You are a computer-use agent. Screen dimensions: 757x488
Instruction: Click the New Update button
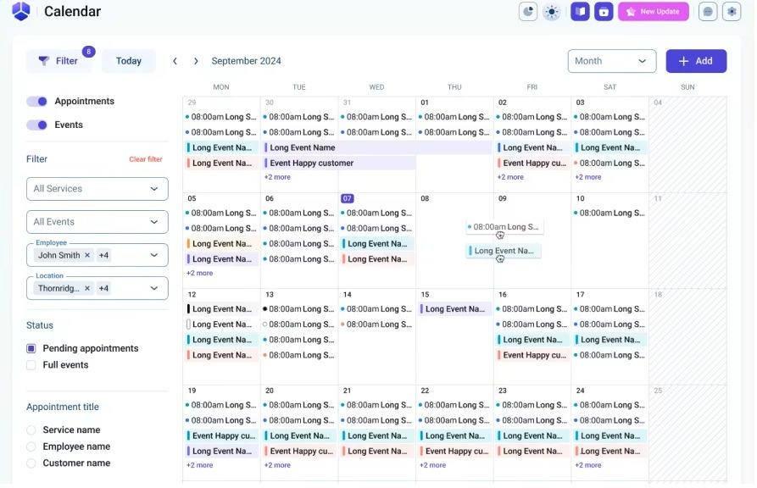pos(653,12)
